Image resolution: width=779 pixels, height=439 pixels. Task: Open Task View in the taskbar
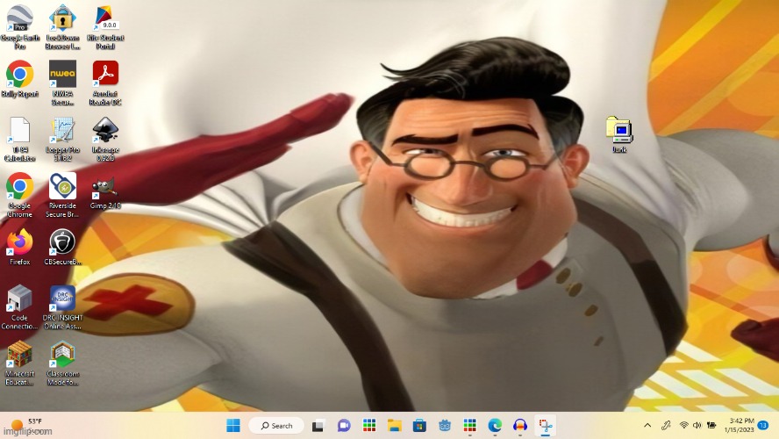(318, 426)
